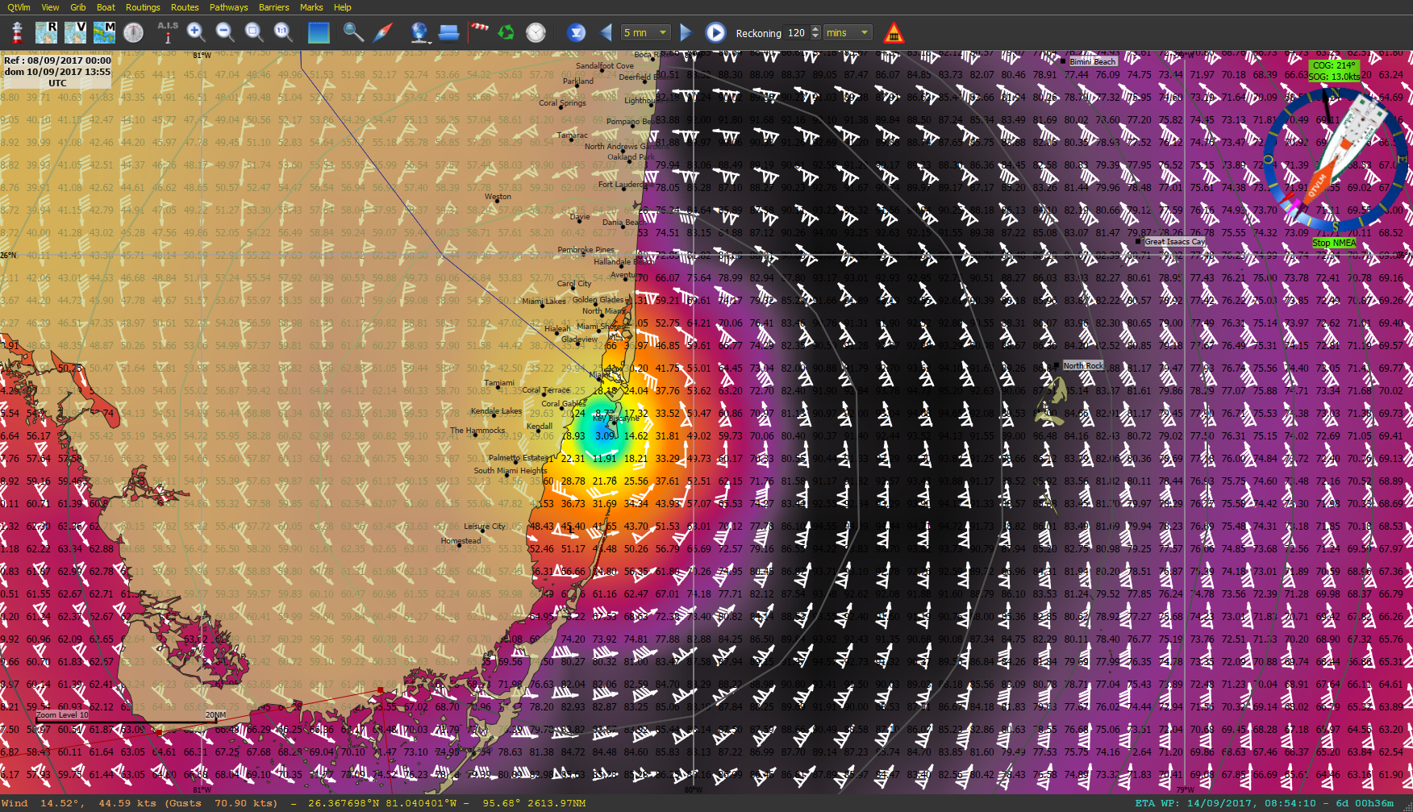Open the 5 mn time step dropdown

pyautogui.click(x=646, y=32)
